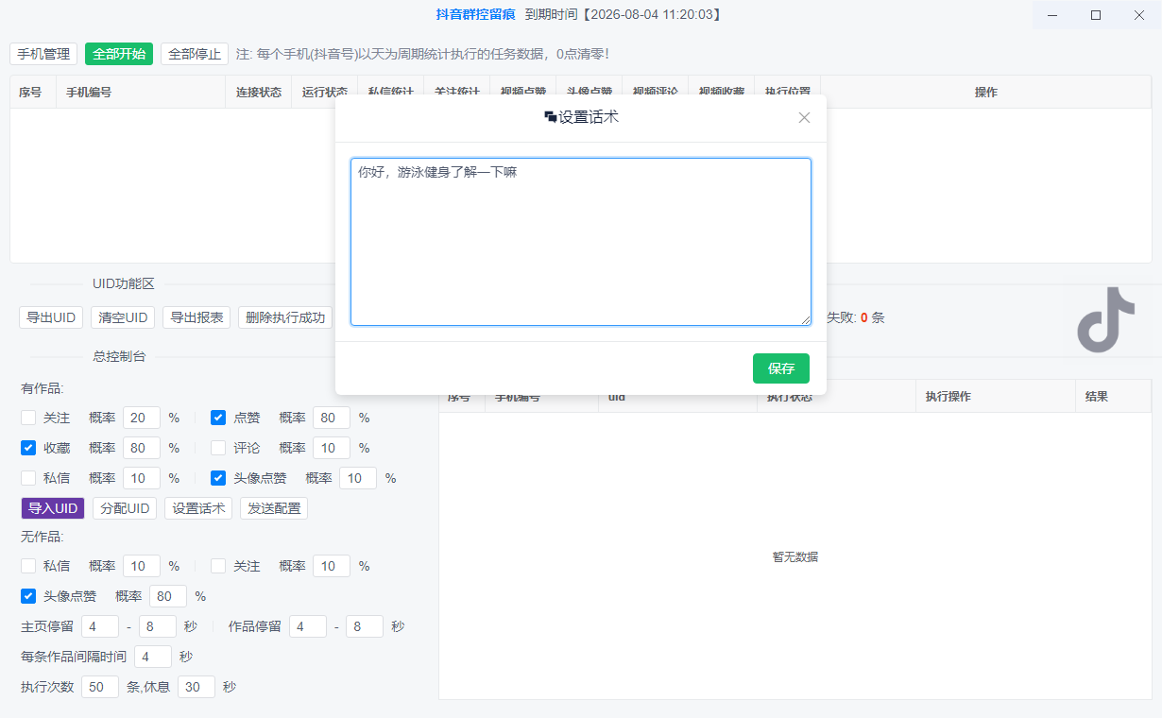The width and height of the screenshot is (1162, 718).
Task: Click the 失败: 0 条 counter
Action: pos(856,317)
